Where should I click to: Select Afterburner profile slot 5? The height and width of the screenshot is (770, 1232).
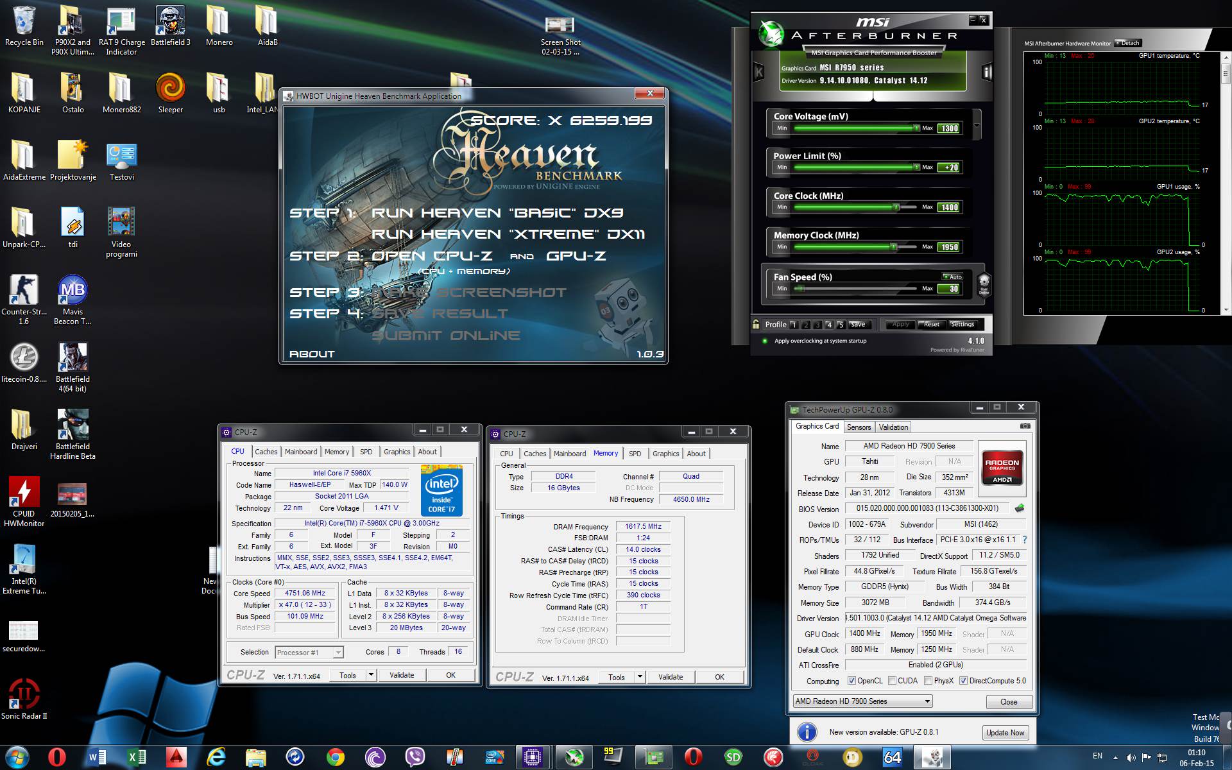841,325
